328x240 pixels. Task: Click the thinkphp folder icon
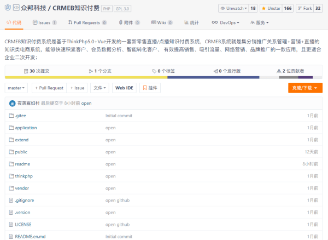point(11,176)
